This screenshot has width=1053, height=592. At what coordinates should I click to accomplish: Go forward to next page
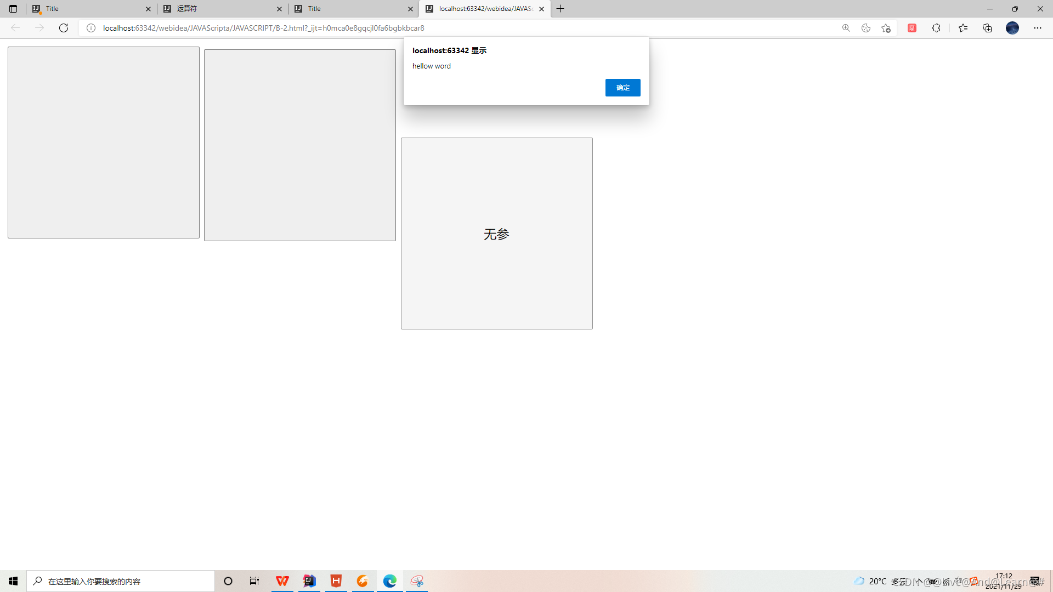coord(39,28)
